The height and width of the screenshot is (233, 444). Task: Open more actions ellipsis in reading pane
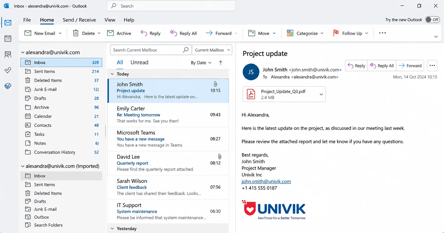(432, 66)
